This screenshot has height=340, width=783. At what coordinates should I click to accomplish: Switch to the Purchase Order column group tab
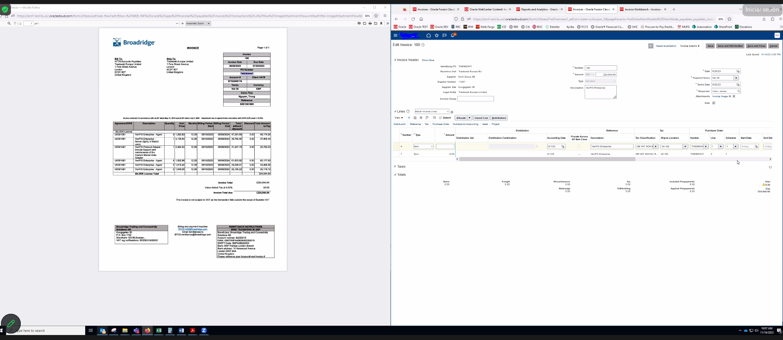[x=441, y=124]
